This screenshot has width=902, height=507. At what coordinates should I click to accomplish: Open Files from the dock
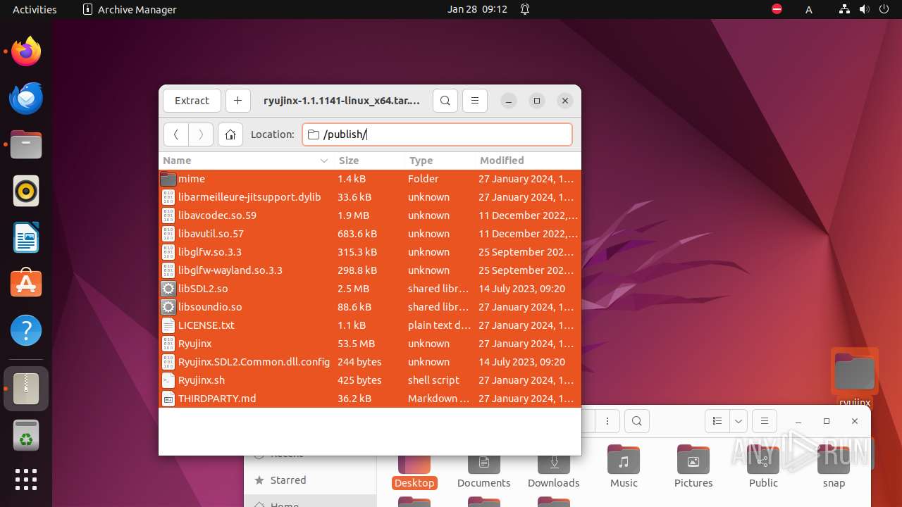click(x=26, y=144)
